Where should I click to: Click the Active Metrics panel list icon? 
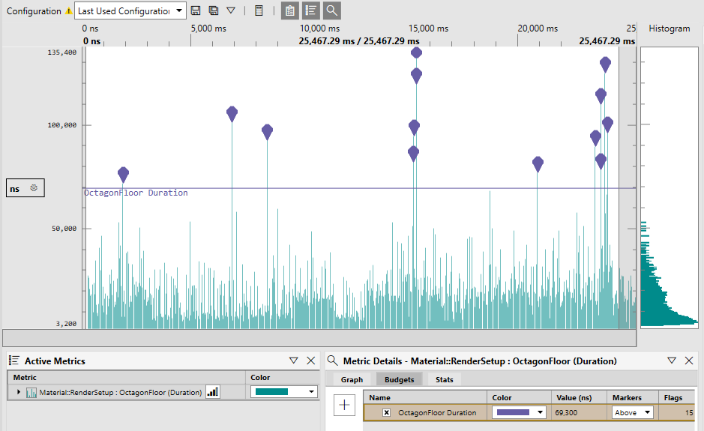click(14, 361)
